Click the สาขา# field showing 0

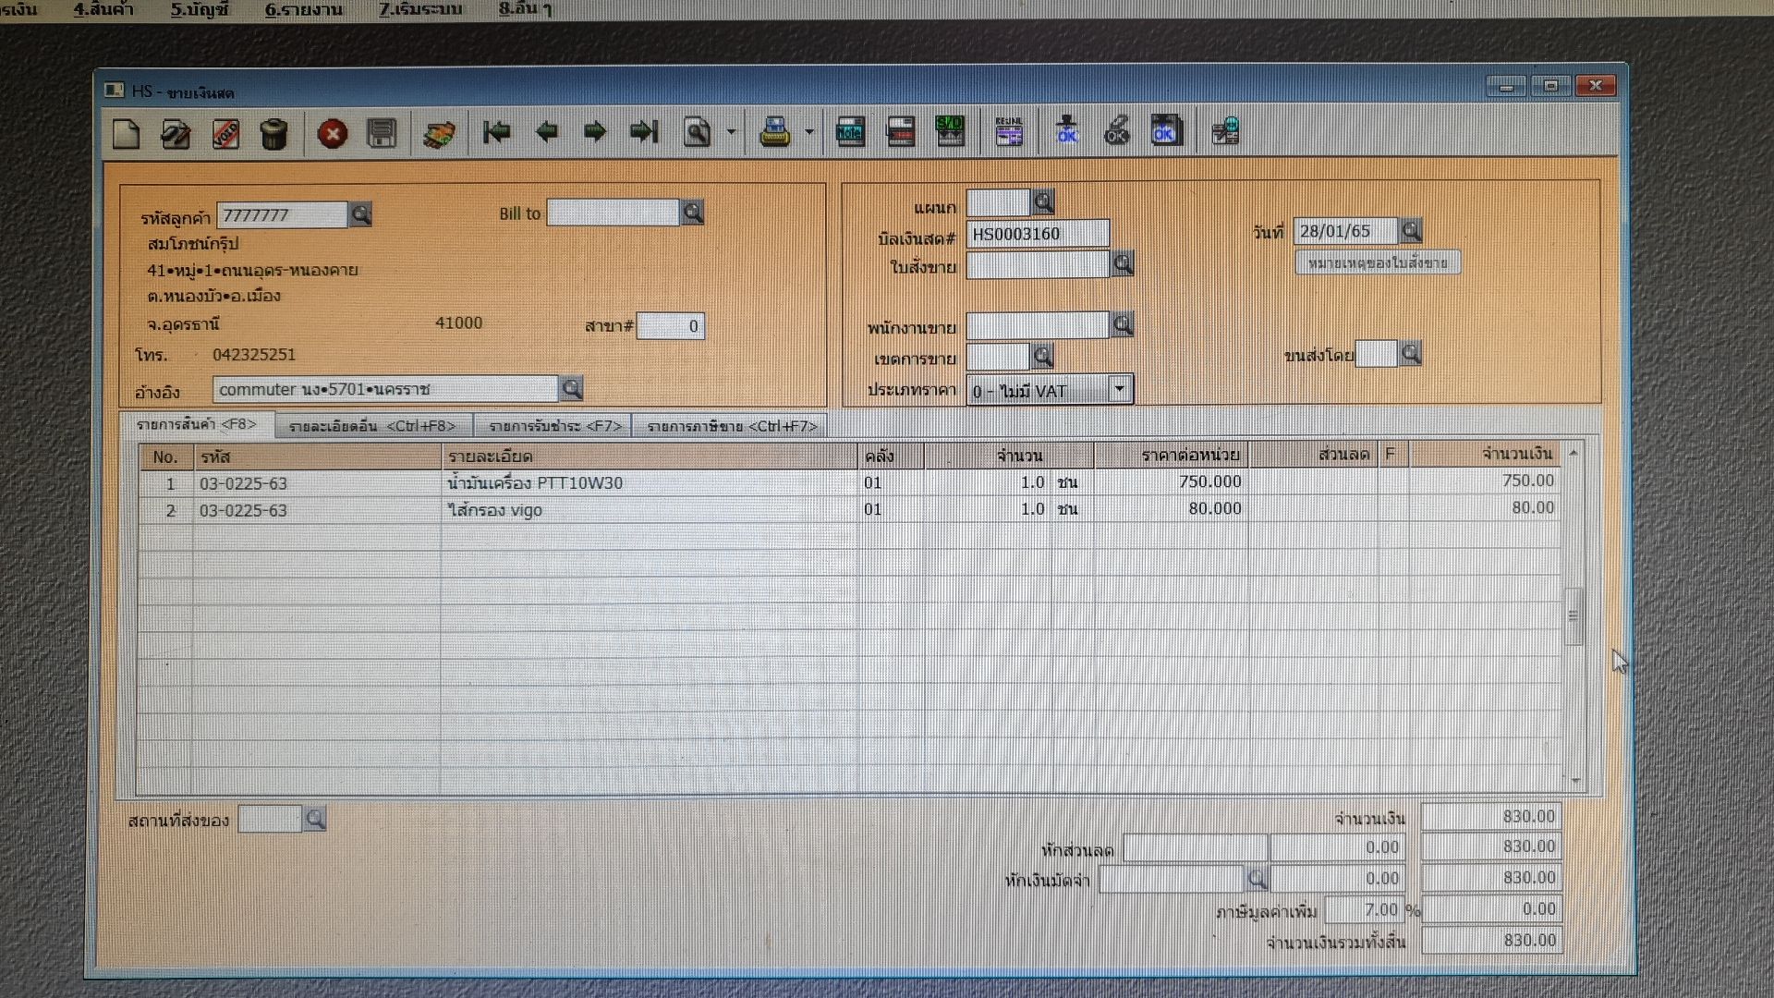tap(671, 326)
